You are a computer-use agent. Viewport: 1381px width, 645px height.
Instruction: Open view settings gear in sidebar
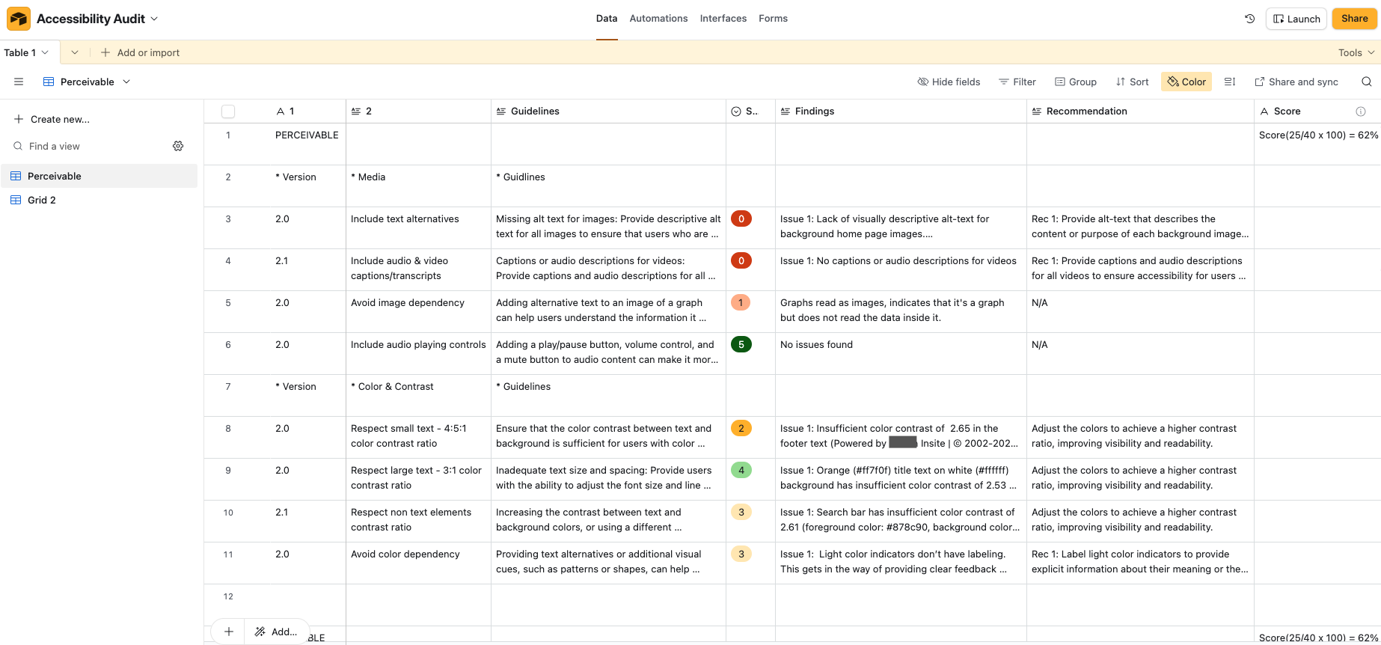click(x=178, y=146)
